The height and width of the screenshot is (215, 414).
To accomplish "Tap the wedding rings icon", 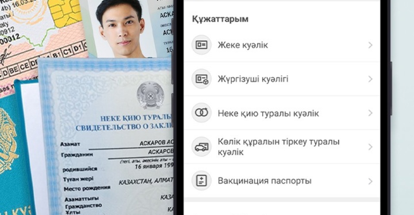I will coord(201,113).
